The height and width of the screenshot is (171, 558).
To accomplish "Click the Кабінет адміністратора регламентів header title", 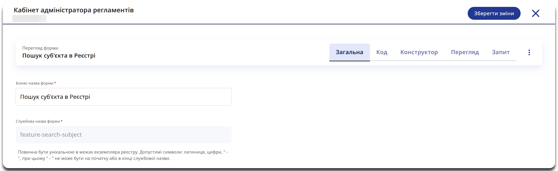I will [x=74, y=10].
